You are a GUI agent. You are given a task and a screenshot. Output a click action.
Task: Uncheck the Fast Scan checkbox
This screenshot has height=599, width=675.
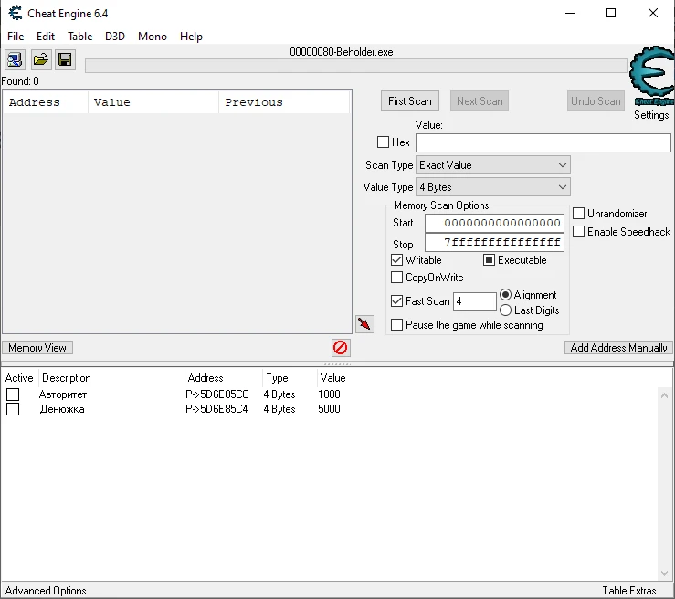click(396, 300)
